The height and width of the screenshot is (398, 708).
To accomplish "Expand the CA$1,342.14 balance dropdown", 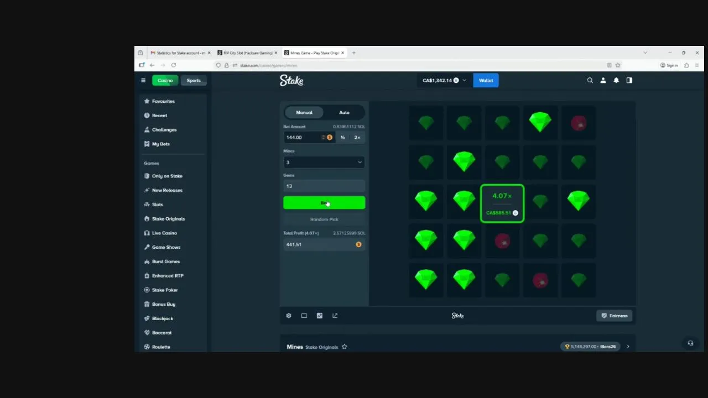I will pyautogui.click(x=444, y=80).
